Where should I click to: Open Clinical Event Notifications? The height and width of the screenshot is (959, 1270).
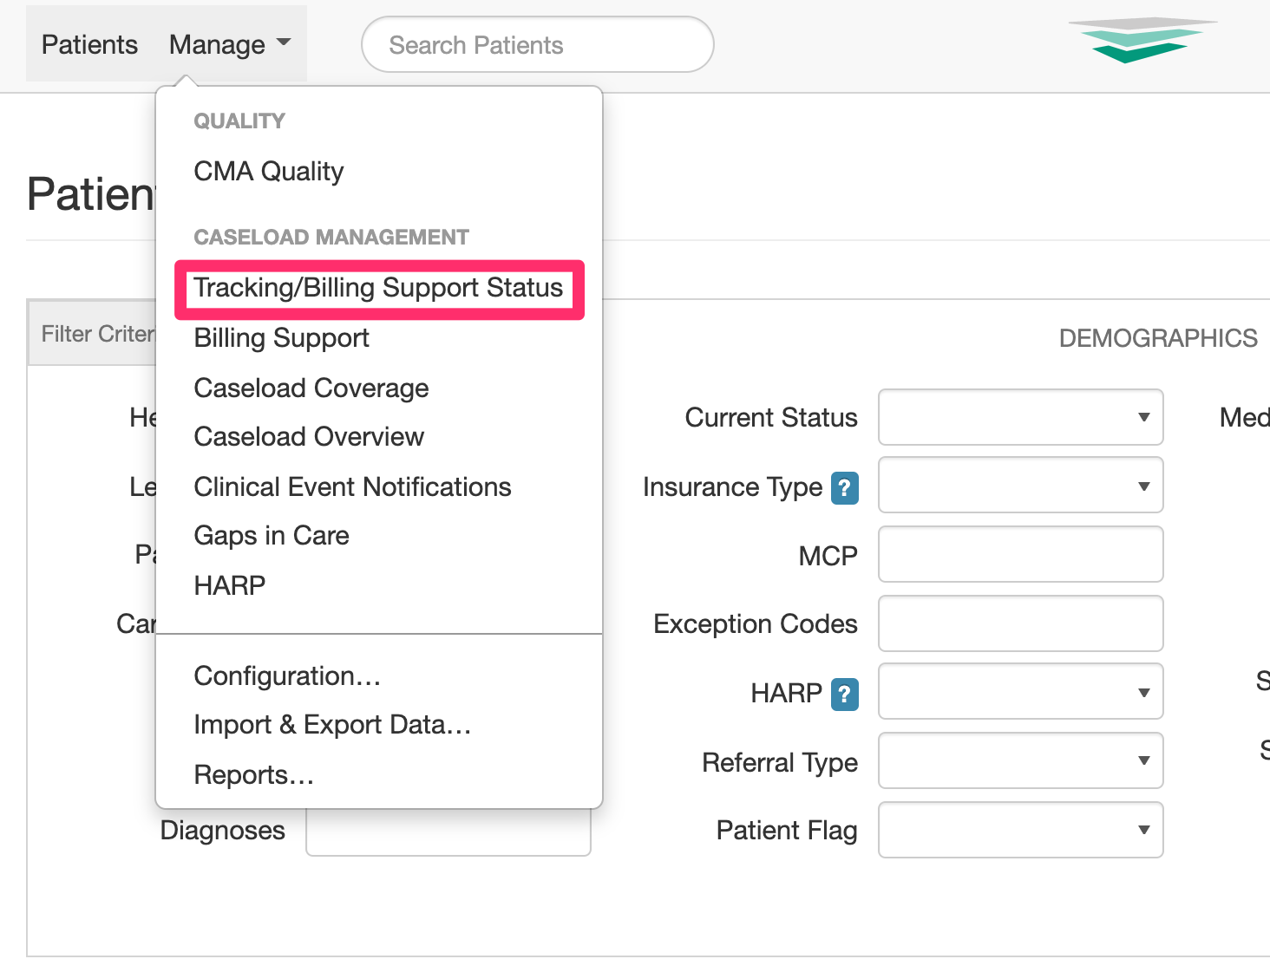click(352, 486)
